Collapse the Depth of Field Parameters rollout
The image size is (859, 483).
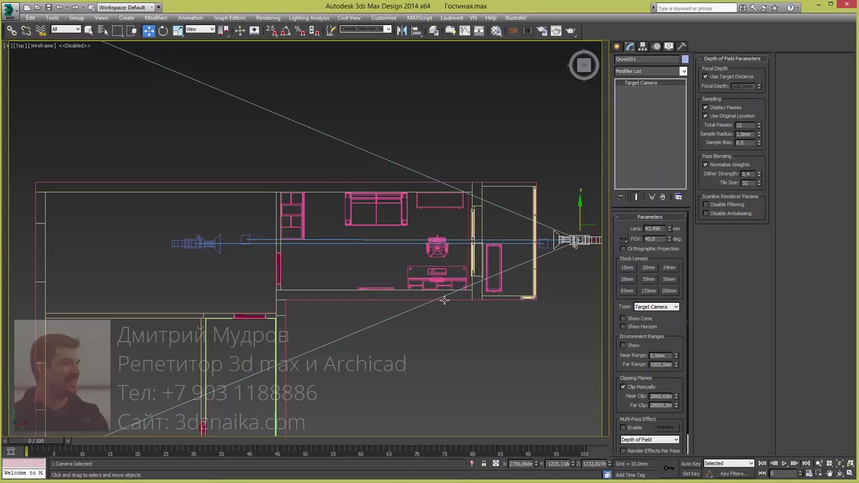(731, 59)
